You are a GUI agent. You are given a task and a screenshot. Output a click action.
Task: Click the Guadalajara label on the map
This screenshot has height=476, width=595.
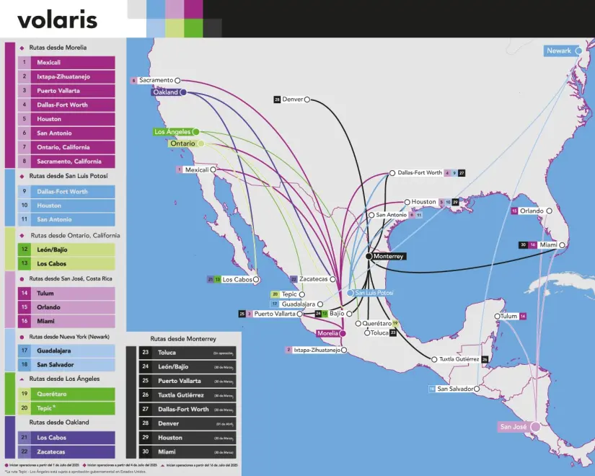tap(299, 304)
